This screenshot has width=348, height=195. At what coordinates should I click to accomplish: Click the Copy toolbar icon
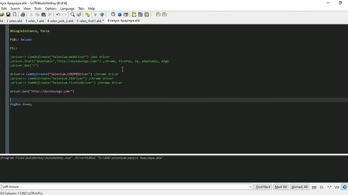38,15
